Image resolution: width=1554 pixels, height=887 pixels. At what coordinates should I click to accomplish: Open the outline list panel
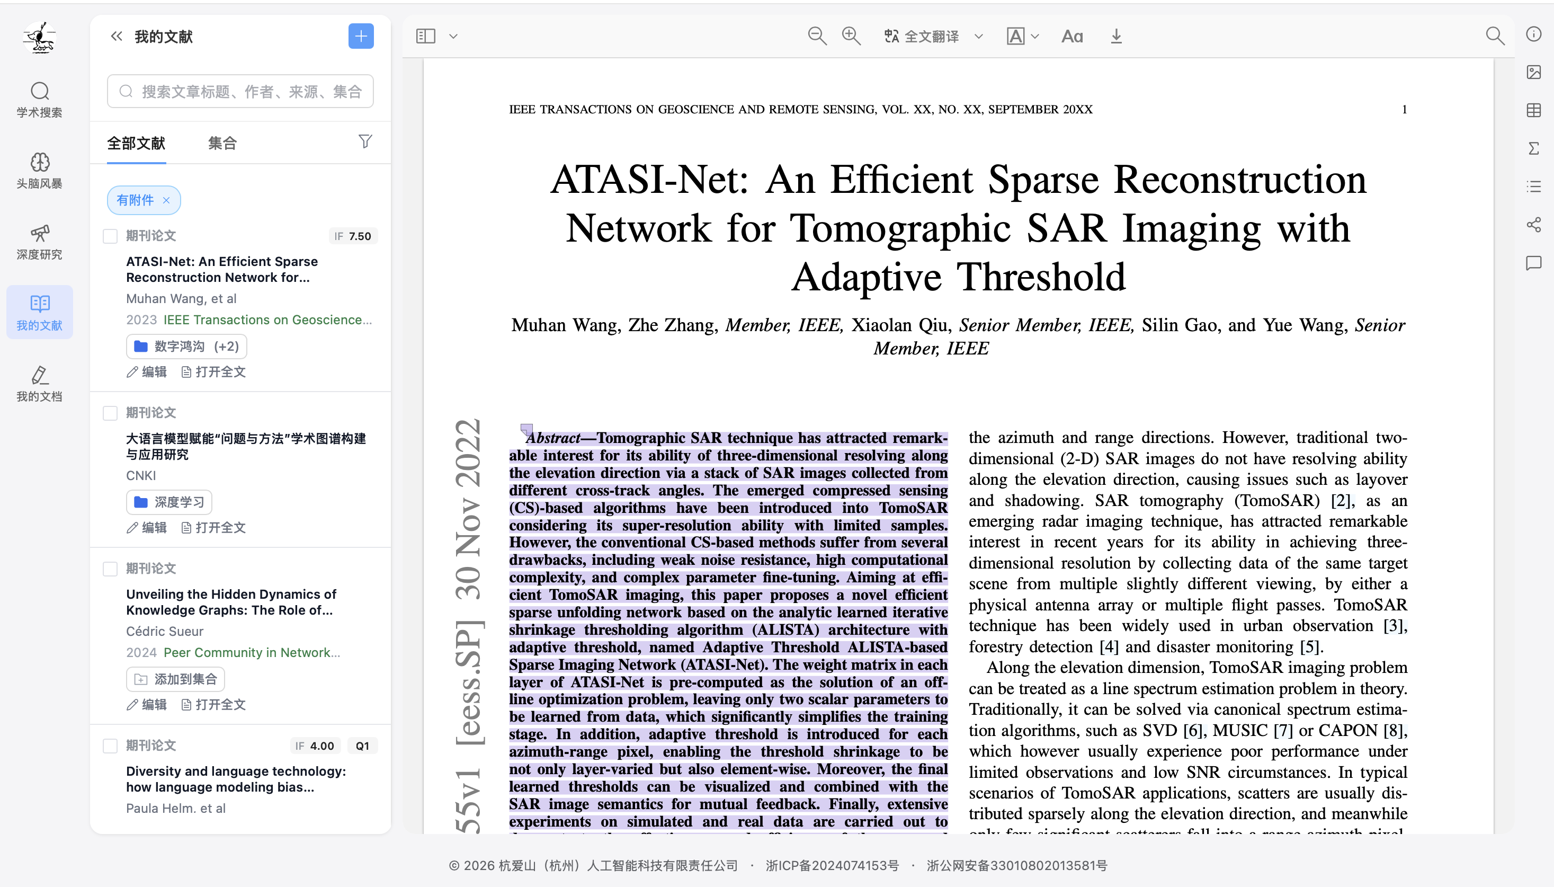click(x=1534, y=187)
